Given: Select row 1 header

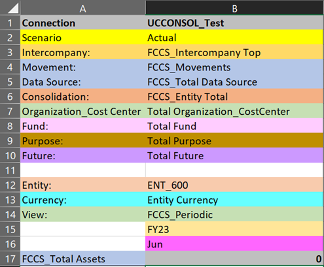Looking at the screenshot, I should [10, 23].
